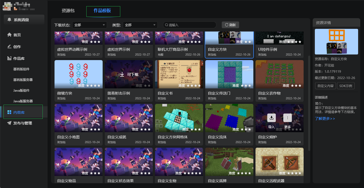Open 基岩版服务器 in sidebar

(x=23, y=80)
